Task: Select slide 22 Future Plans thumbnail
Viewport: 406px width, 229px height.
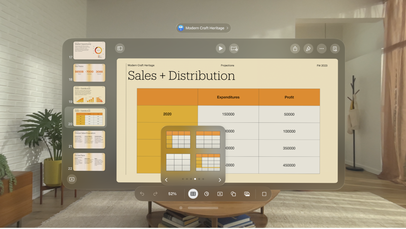Action: coord(89,162)
